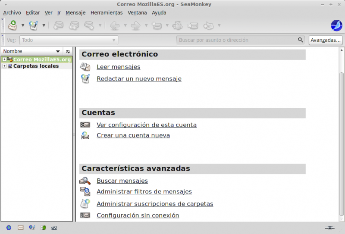
Task: Click the greyed Reply All toolbar icon
Action: tap(74, 25)
